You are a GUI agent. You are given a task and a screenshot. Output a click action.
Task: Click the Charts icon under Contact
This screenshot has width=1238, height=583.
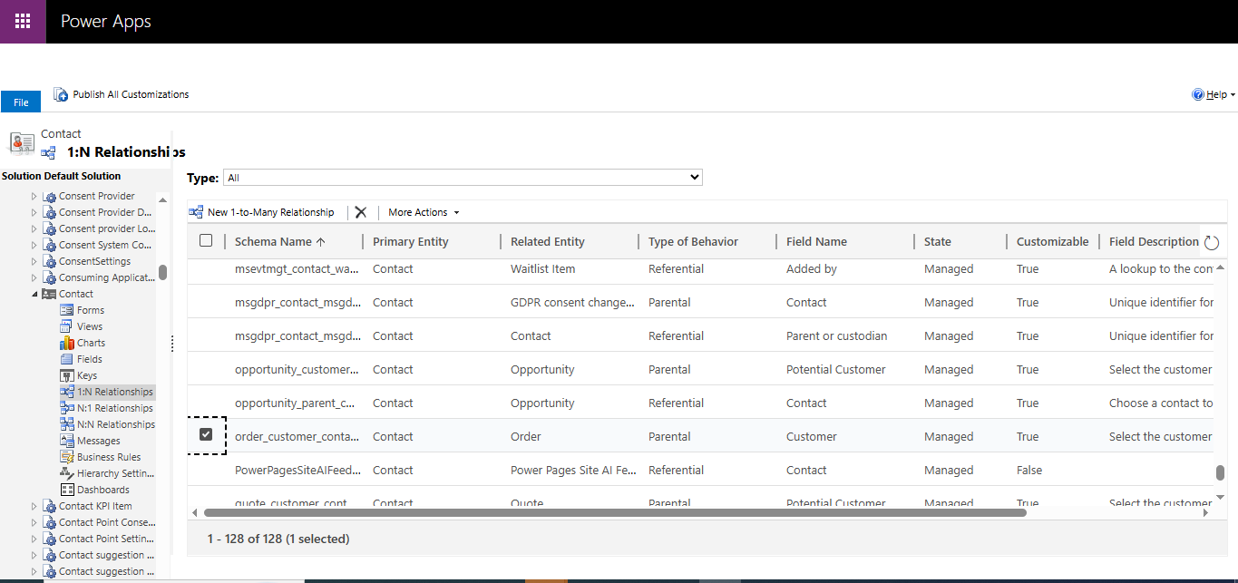tap(67, 343)
